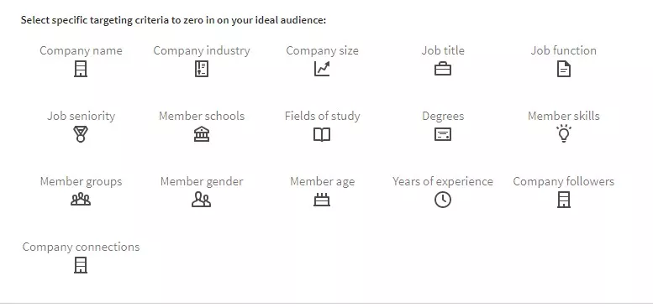Image resolution: width=653 pixels, height=307 pixels.
Task: Click the Company followers building icon
Action: point(563,200)
